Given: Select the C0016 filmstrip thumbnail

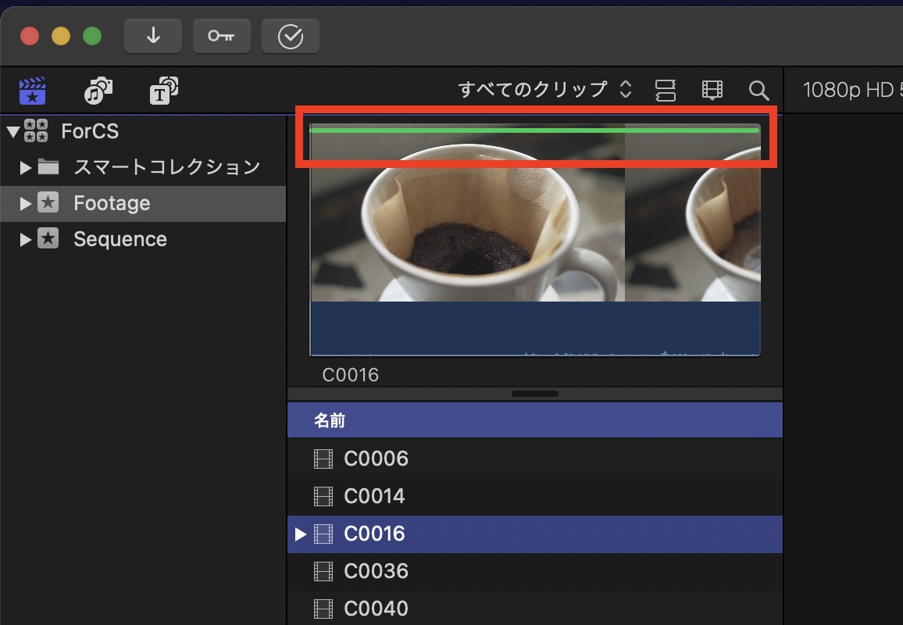Looking at the screenshot, I should click(469, 234).
